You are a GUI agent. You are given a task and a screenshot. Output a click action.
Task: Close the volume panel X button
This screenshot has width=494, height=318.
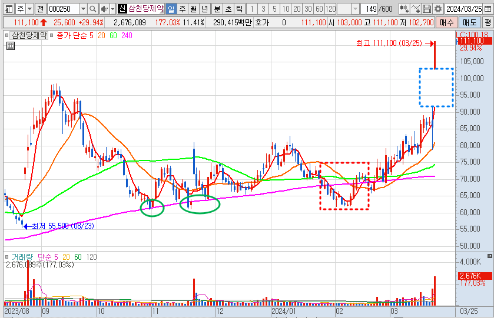click(x=490, y=256)
